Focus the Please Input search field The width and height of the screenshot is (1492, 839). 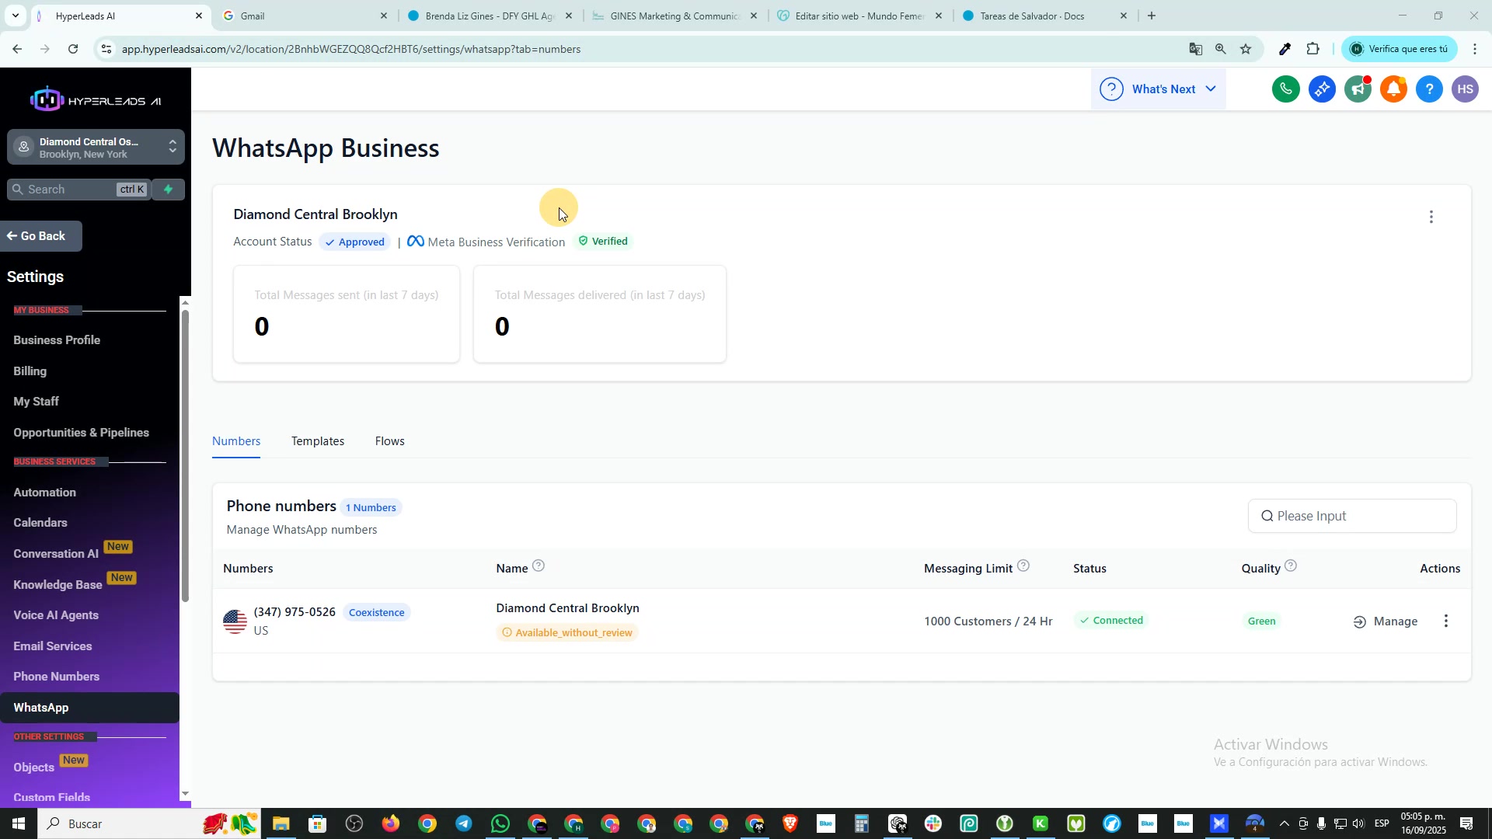[x=1352, y=516]
